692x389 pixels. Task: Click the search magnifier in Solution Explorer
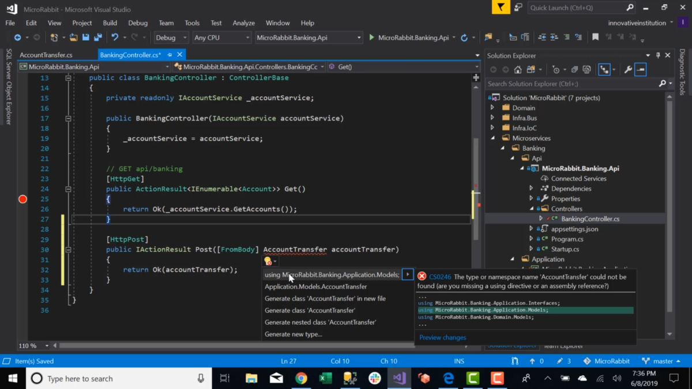(663, 84)
